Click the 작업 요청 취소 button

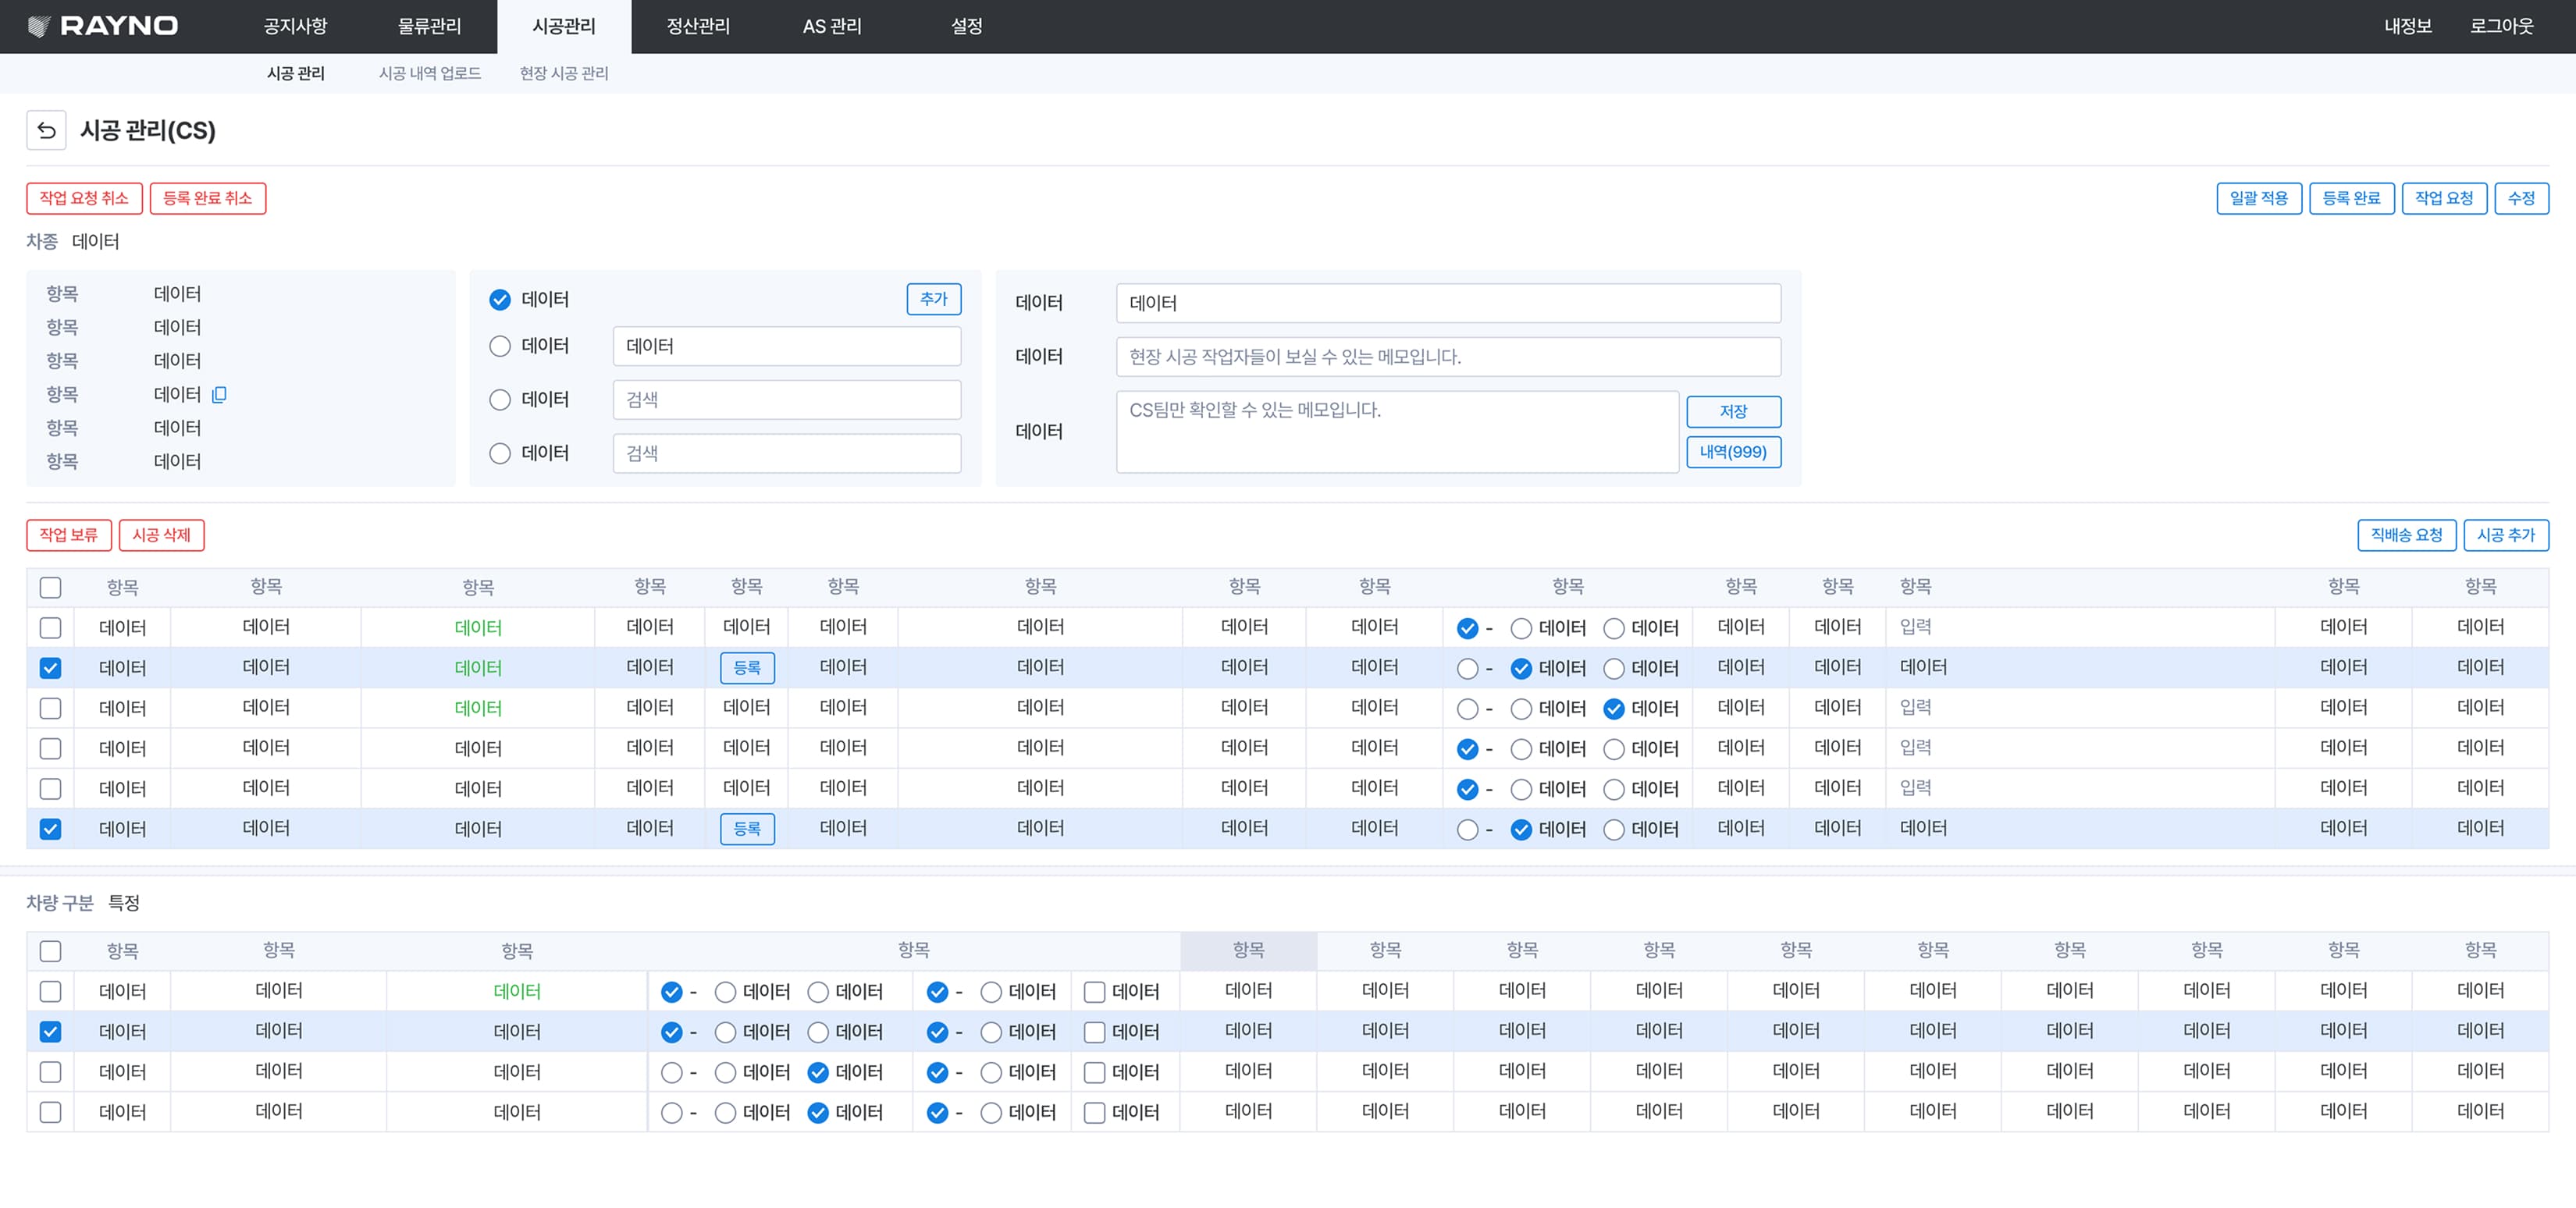coord(84,198)
